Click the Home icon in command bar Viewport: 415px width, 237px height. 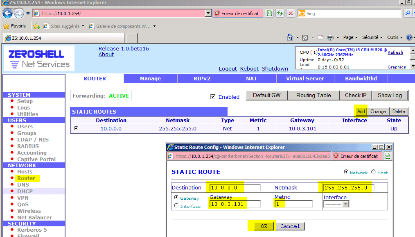click(x=290, y=37)
